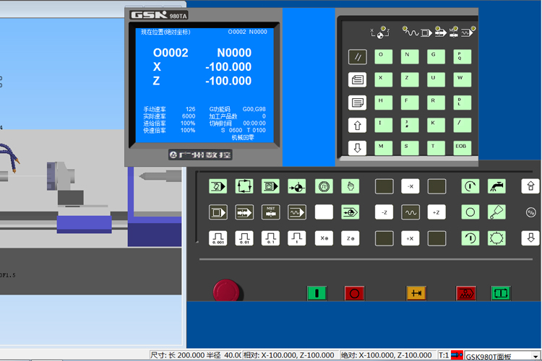542x361 pixels.
Task: Click the override increase up arrow
Action: [x=530, y=186]
